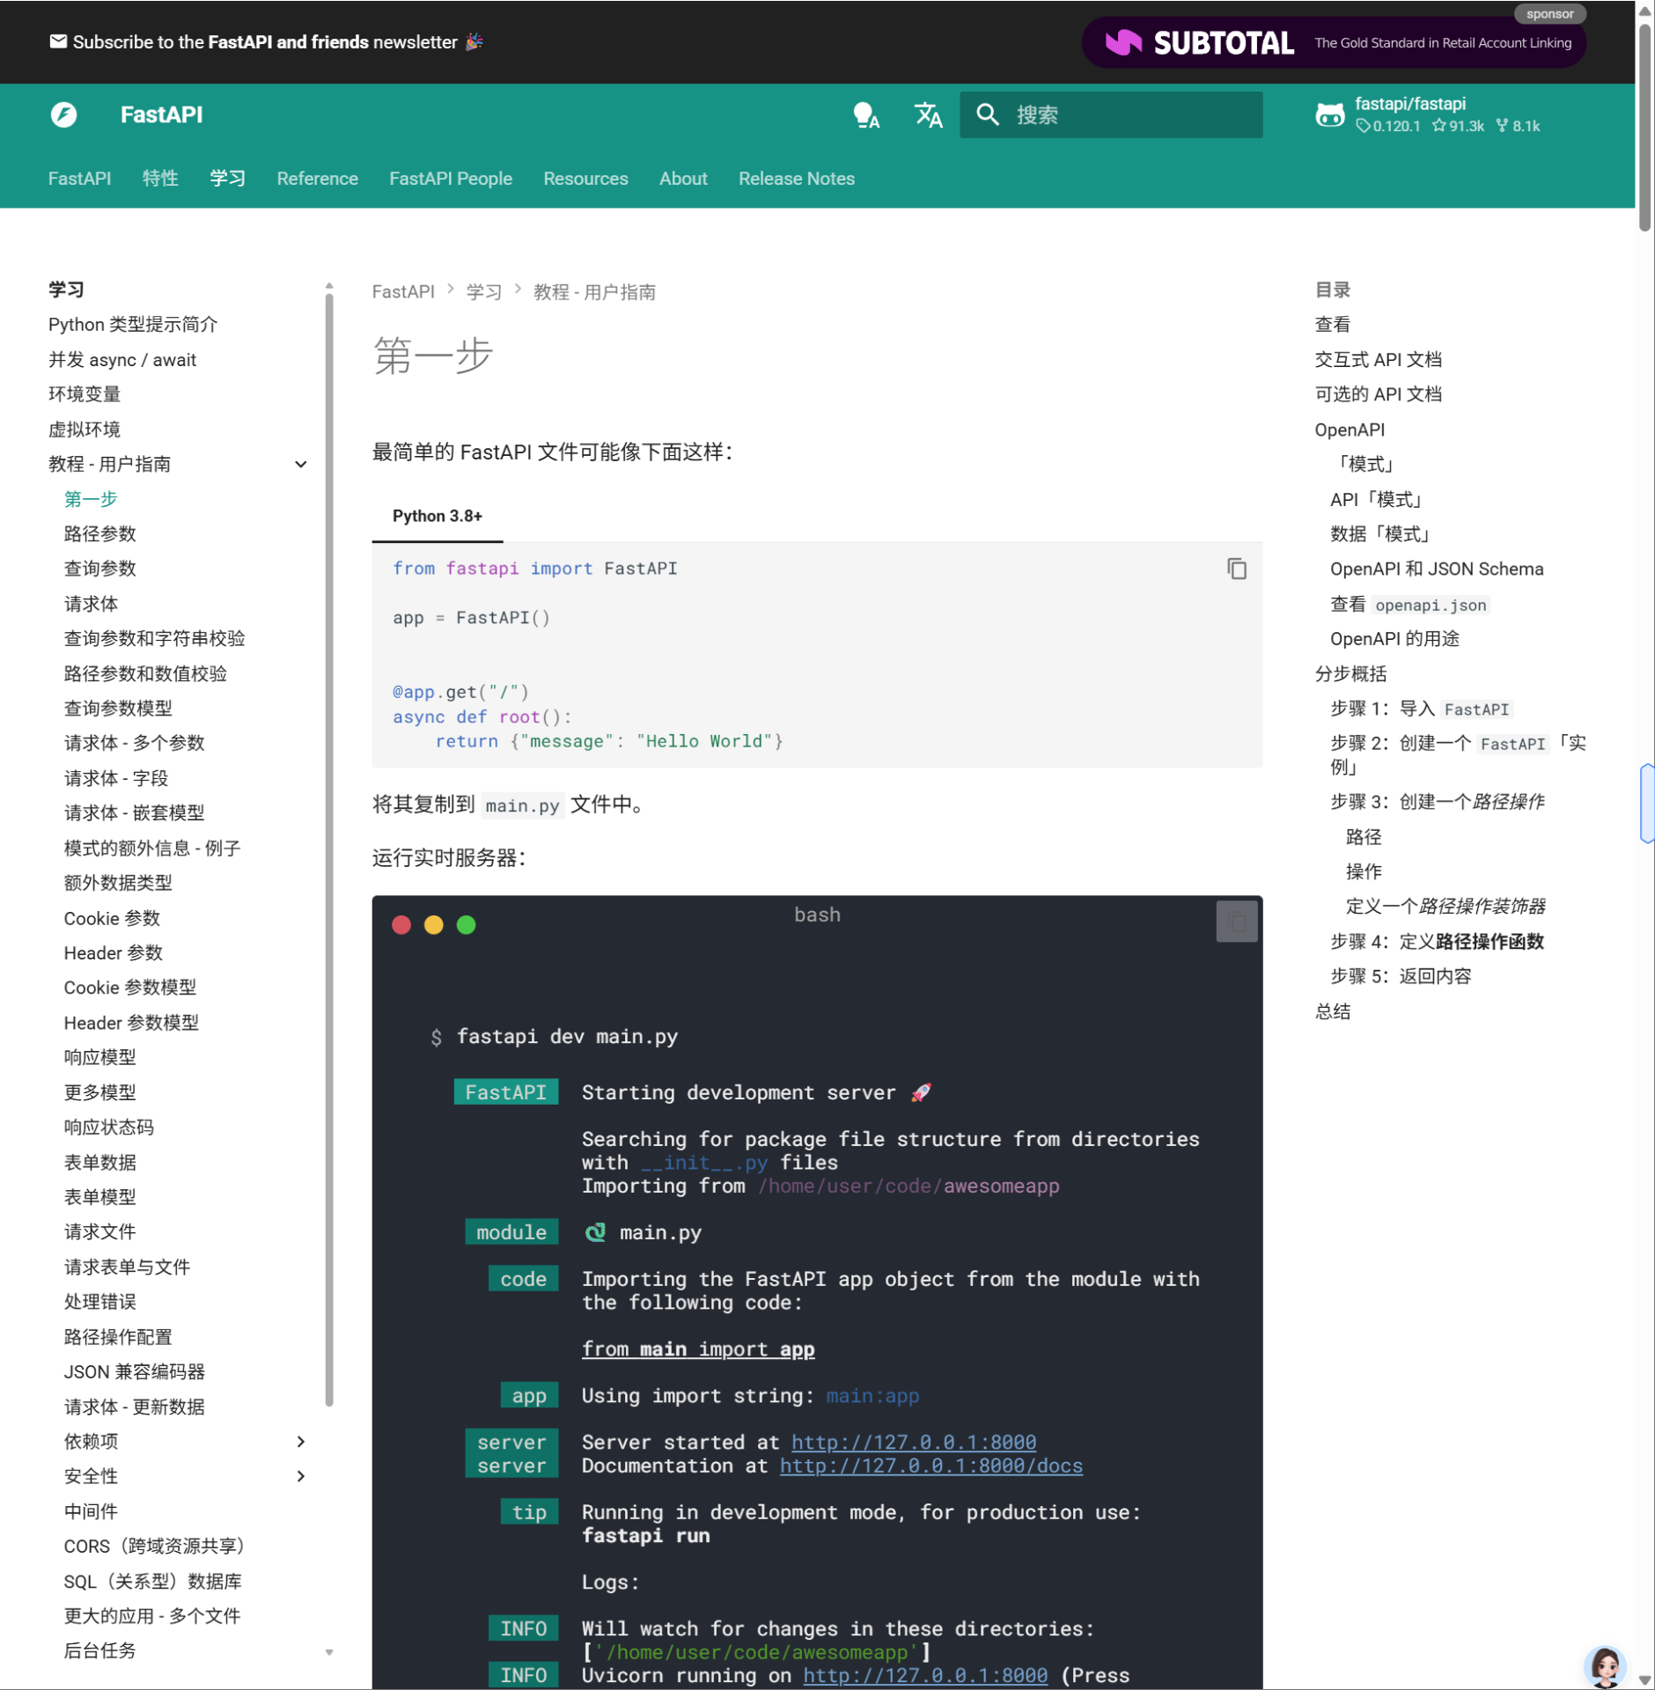Click the SUBTOTAL sponsor banner
This screenshot has width=1655, height=1690.
(x=1334, y=42)
